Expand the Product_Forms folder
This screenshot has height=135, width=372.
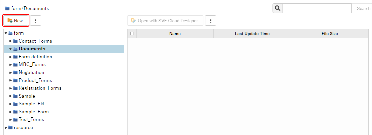click(x=10, y=80)
